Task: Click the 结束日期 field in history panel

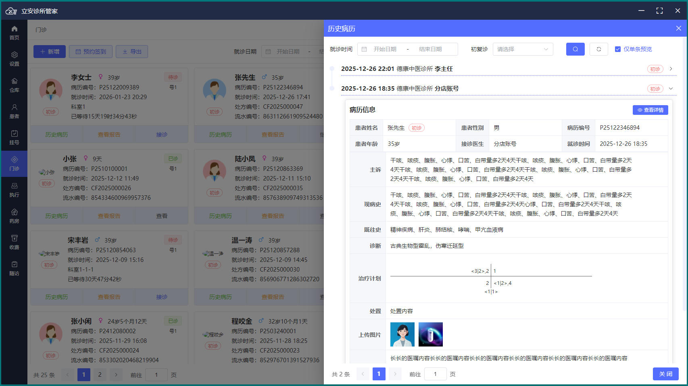Action: (x=430, y=49)
